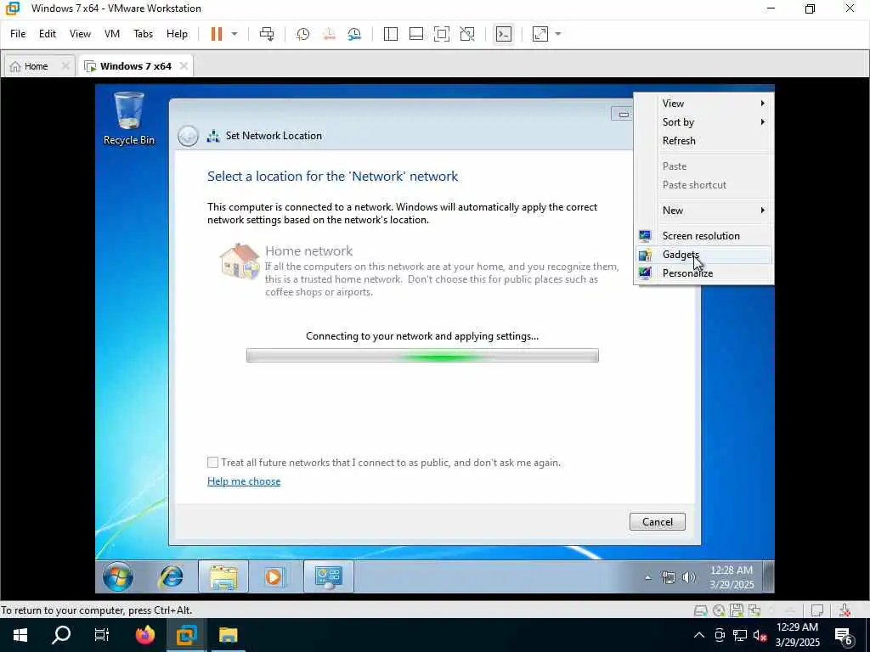
Task: Open Windows Media Player on guest taskbar
Action: point(273,576)
